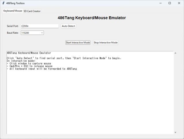
Task: Click the log scrollbar down arrow
Action: [x=175, y=132]
